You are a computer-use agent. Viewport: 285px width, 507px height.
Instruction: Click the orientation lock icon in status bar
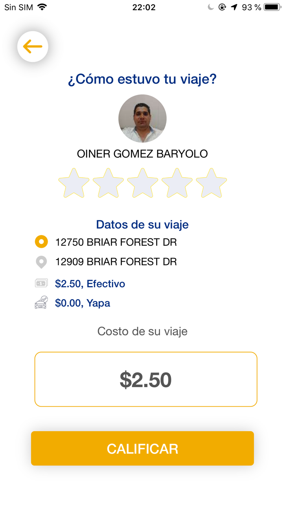coord(221,7)
